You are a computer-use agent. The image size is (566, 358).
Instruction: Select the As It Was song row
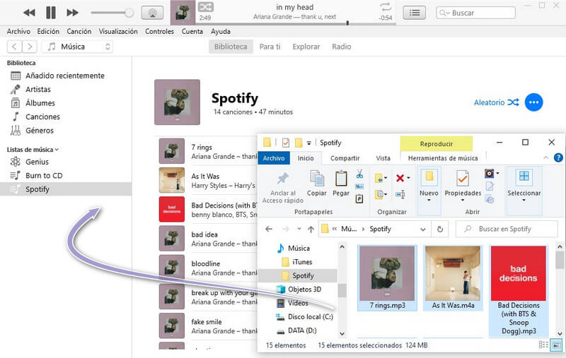coord(207,181)
